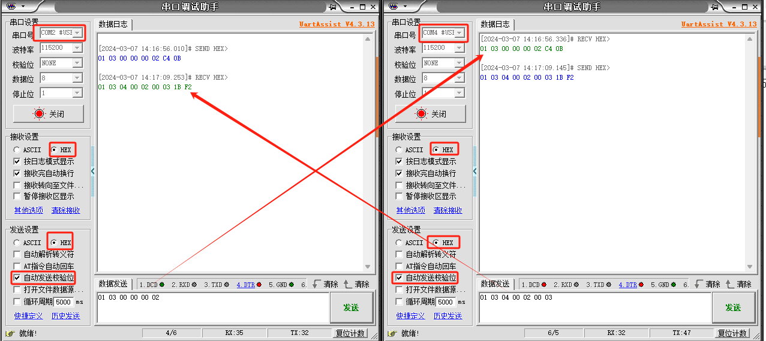Click the second 清除 arrow icon in the right window
Screen dimensions: 766x341
pos(730,284)
